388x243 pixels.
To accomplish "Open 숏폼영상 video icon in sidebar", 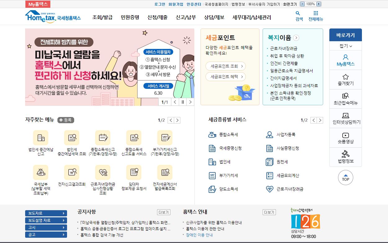I will [x=345, y=135].
